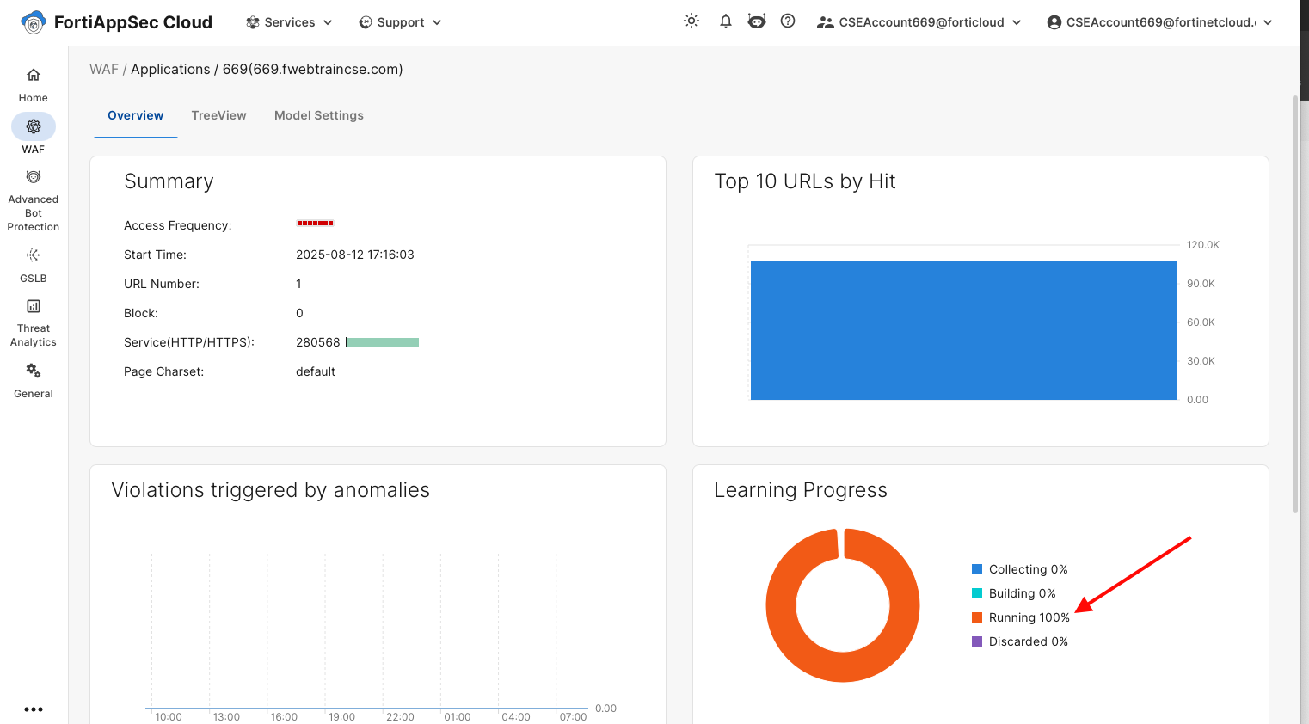1309x724 pixels.
Task: Click the Page Charset value default
Action: [316, 371]
